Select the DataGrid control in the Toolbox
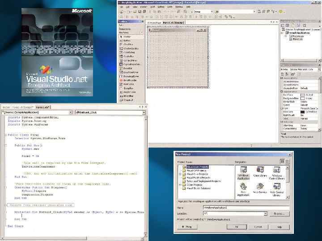322x241 pixels. tap(131, 68)
